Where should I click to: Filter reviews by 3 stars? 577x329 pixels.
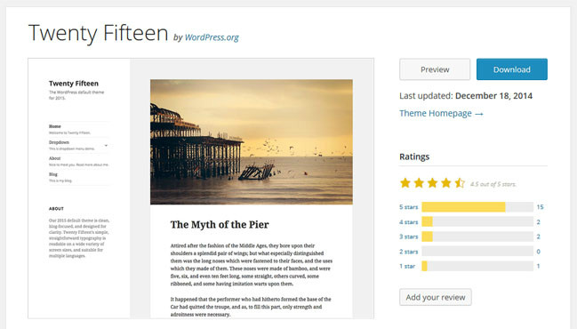[409, 237]
